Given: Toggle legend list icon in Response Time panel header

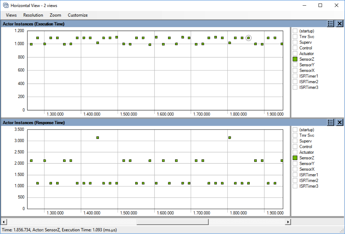Looking at the screenshot, I should [330, 123].
